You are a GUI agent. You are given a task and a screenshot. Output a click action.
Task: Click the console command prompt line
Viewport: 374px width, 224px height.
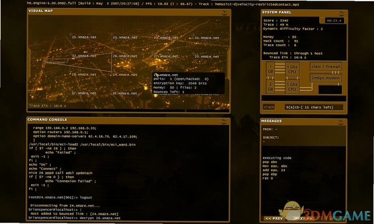coord(74,218)
